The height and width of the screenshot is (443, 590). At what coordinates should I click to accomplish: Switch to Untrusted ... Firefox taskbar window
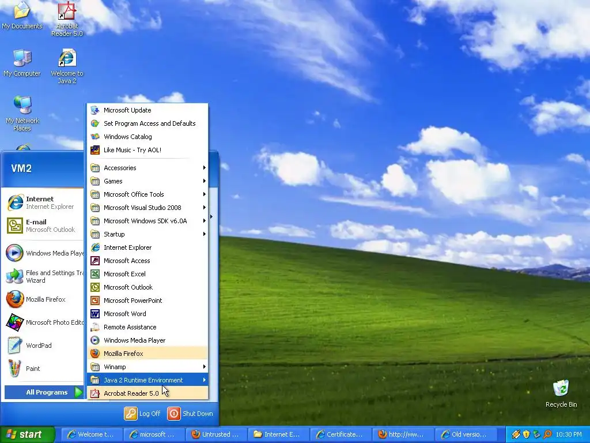(217, 434)
